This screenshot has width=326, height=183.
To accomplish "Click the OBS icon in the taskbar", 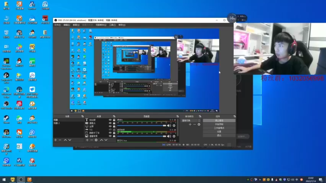I will (21, 180).
